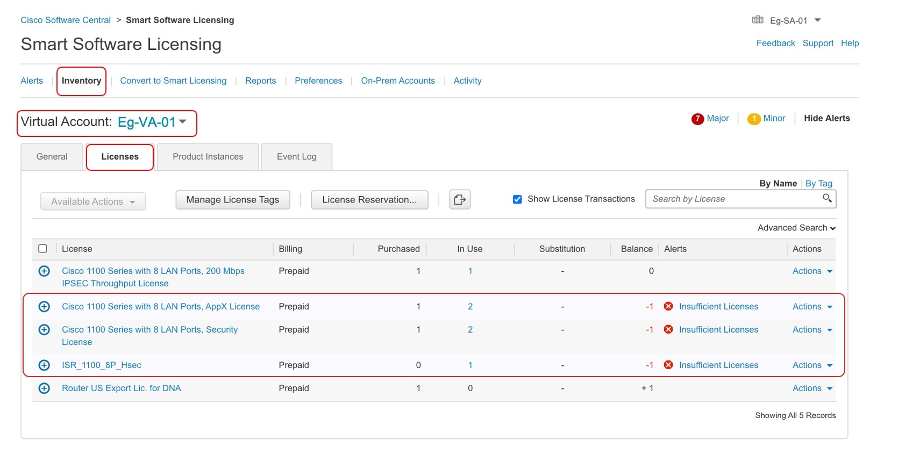Click the export licenses icon button
This screenshot has height=469, width=920.
(460, 200)
